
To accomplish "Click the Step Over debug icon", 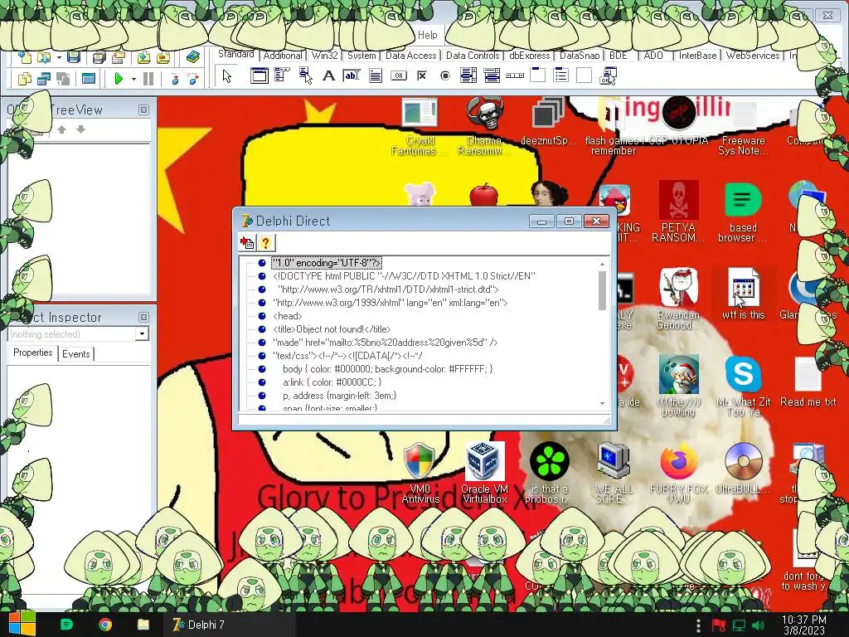I will point(192,79).
